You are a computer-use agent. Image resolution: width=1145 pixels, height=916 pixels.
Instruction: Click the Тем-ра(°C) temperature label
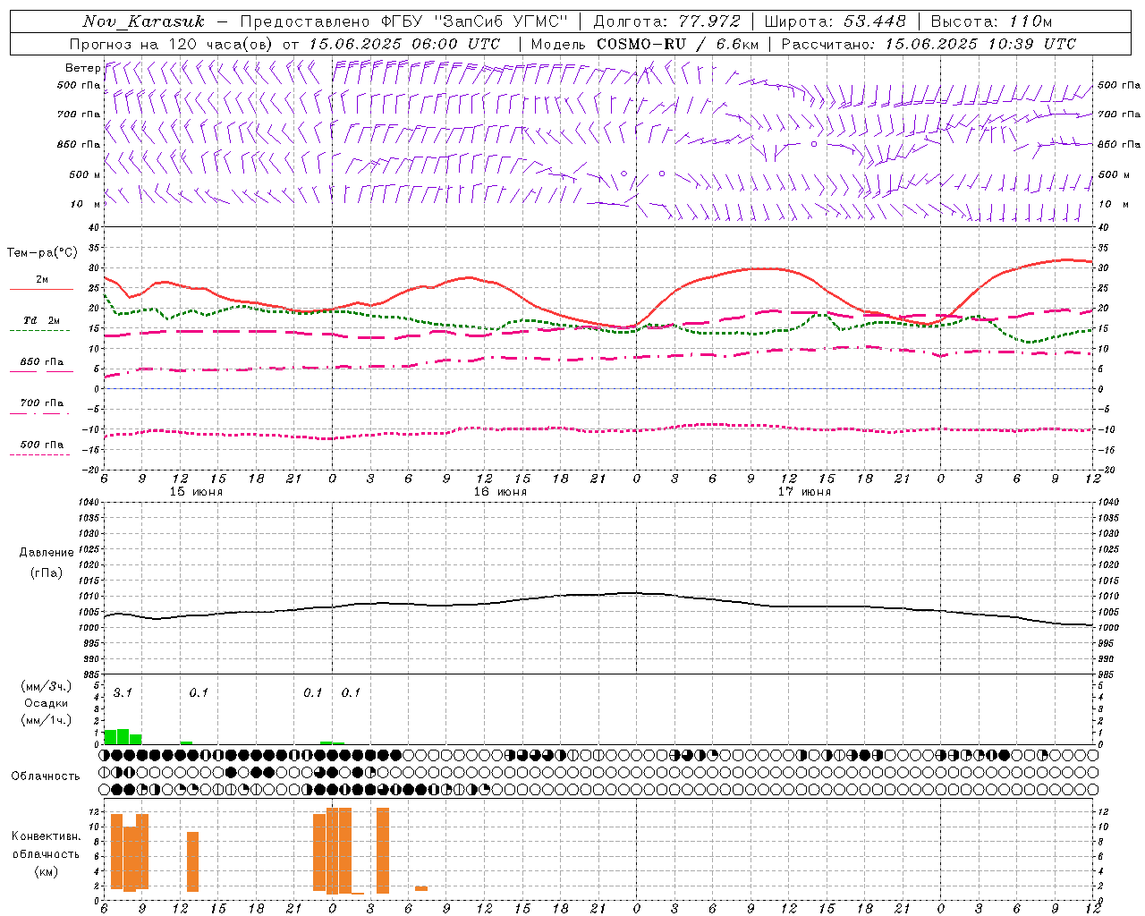point(42,253)
